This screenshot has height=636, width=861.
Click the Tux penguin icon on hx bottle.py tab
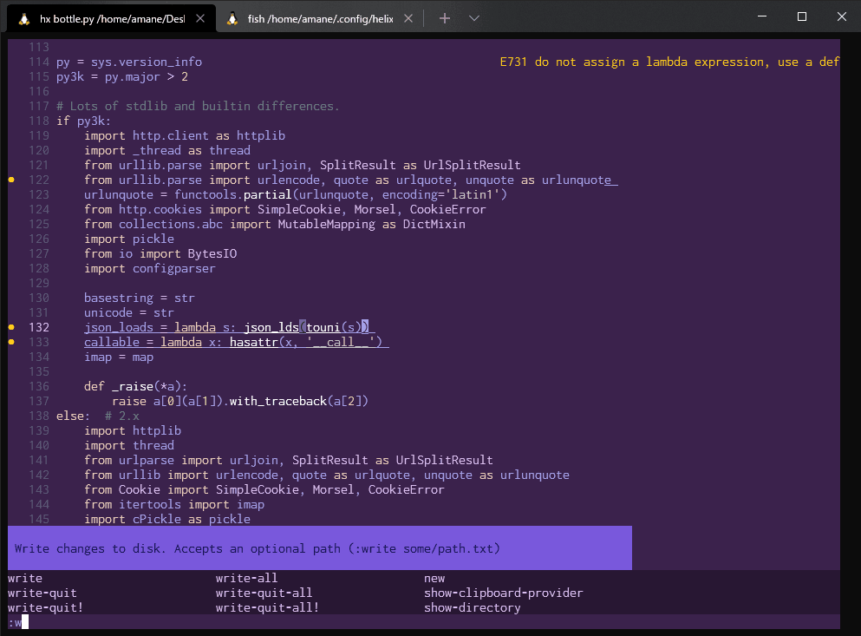pyautogui.click(x=24, y=18)
